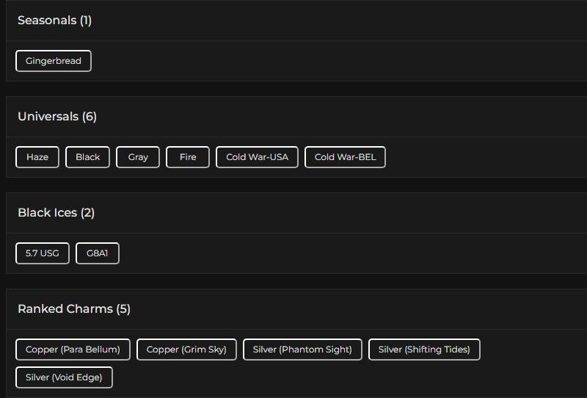Expand the Universals section heading

(48, 117)
